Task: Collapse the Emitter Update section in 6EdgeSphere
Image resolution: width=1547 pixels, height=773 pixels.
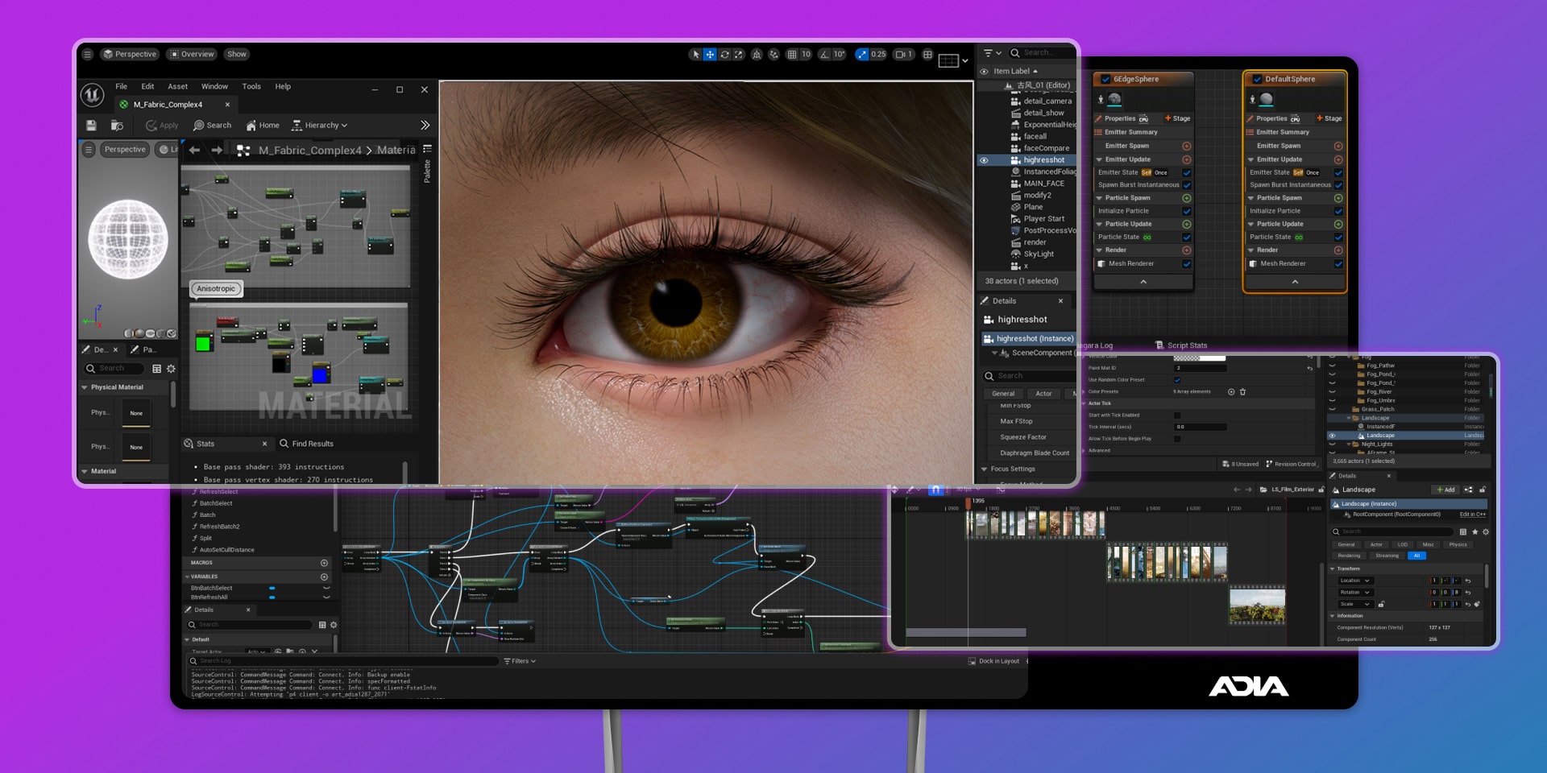Action: pyautogui.click(x=1099, y=159)
